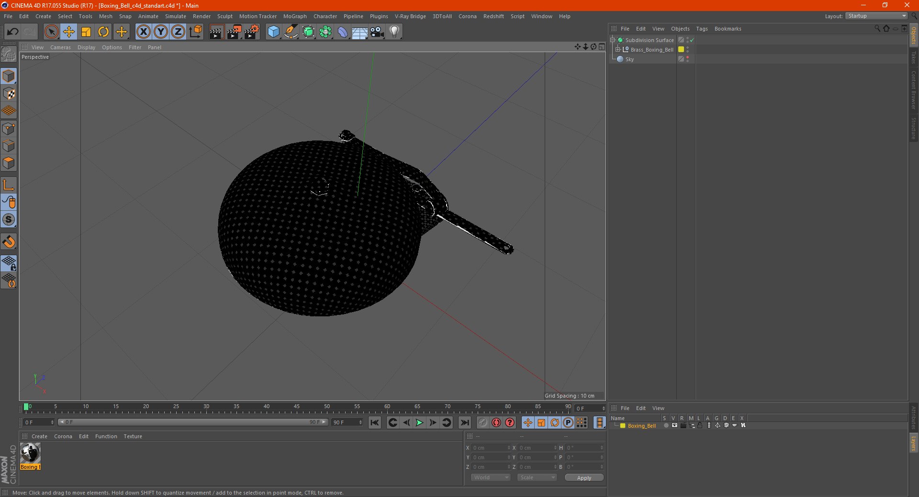Activate the Rotate tool
919x497 pixels.
pyautogui.click(x=103, y=32)
